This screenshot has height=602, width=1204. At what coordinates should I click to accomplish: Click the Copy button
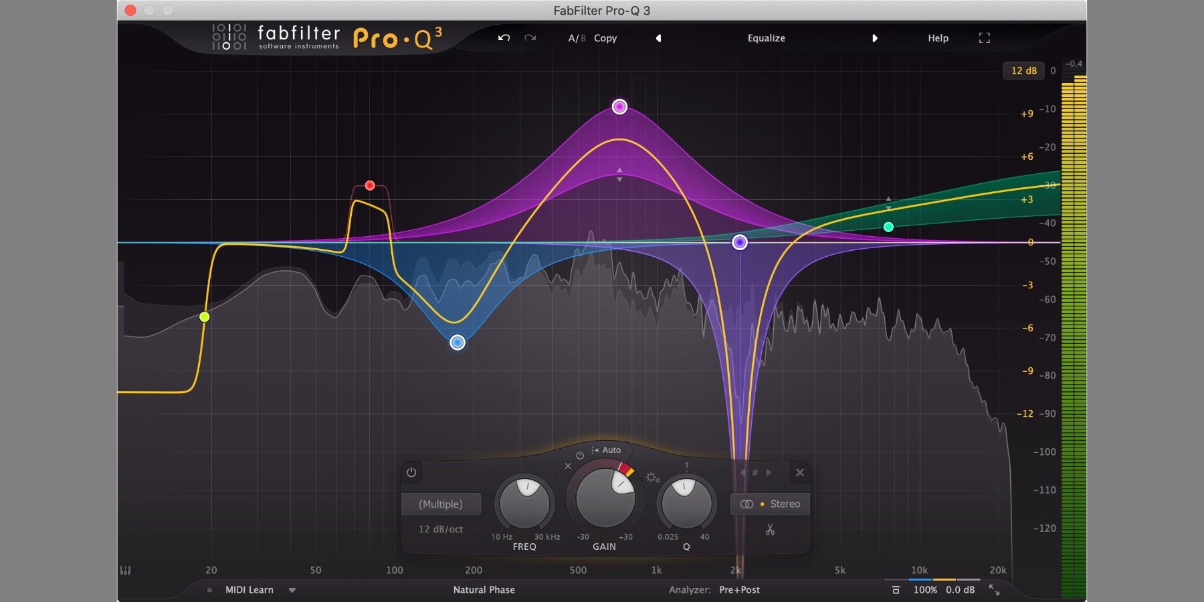point(605,38)
